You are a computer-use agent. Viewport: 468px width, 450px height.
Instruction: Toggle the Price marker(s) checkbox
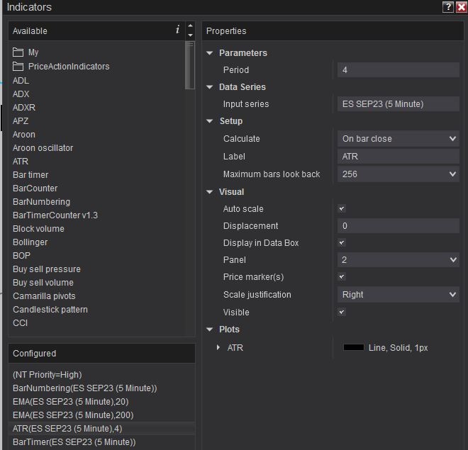pos(342,277)
